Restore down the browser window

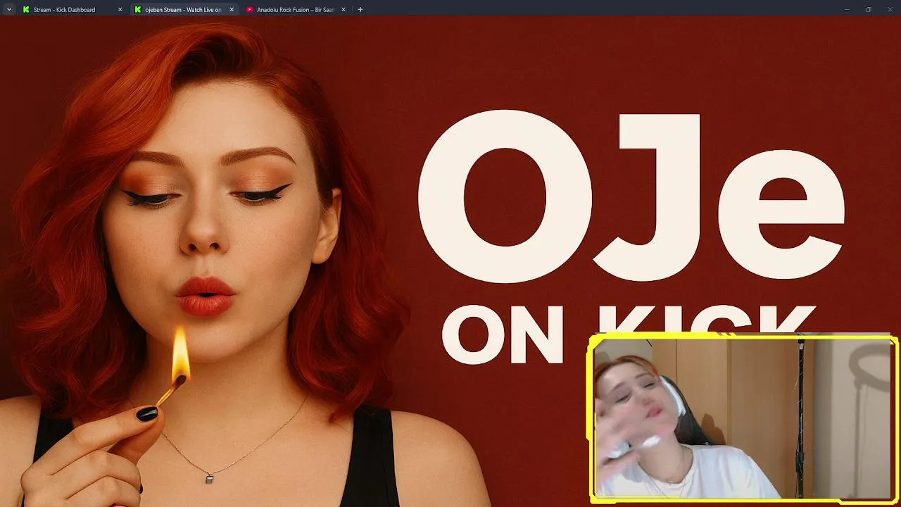point(869,10)
